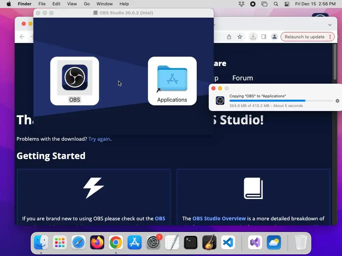The height and width of the screenshot is (256, 342).
Task: Open Visual Studio from the Dock
Action: point(255,242)
